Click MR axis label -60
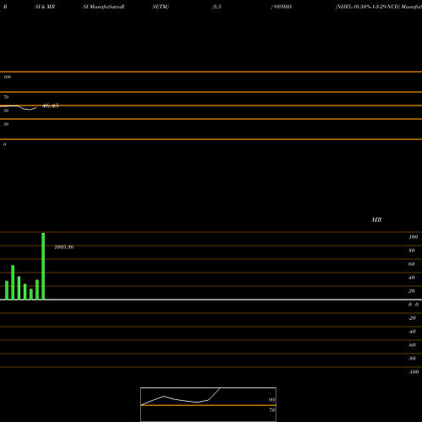The image size is (422, 422). coord(412,345)
